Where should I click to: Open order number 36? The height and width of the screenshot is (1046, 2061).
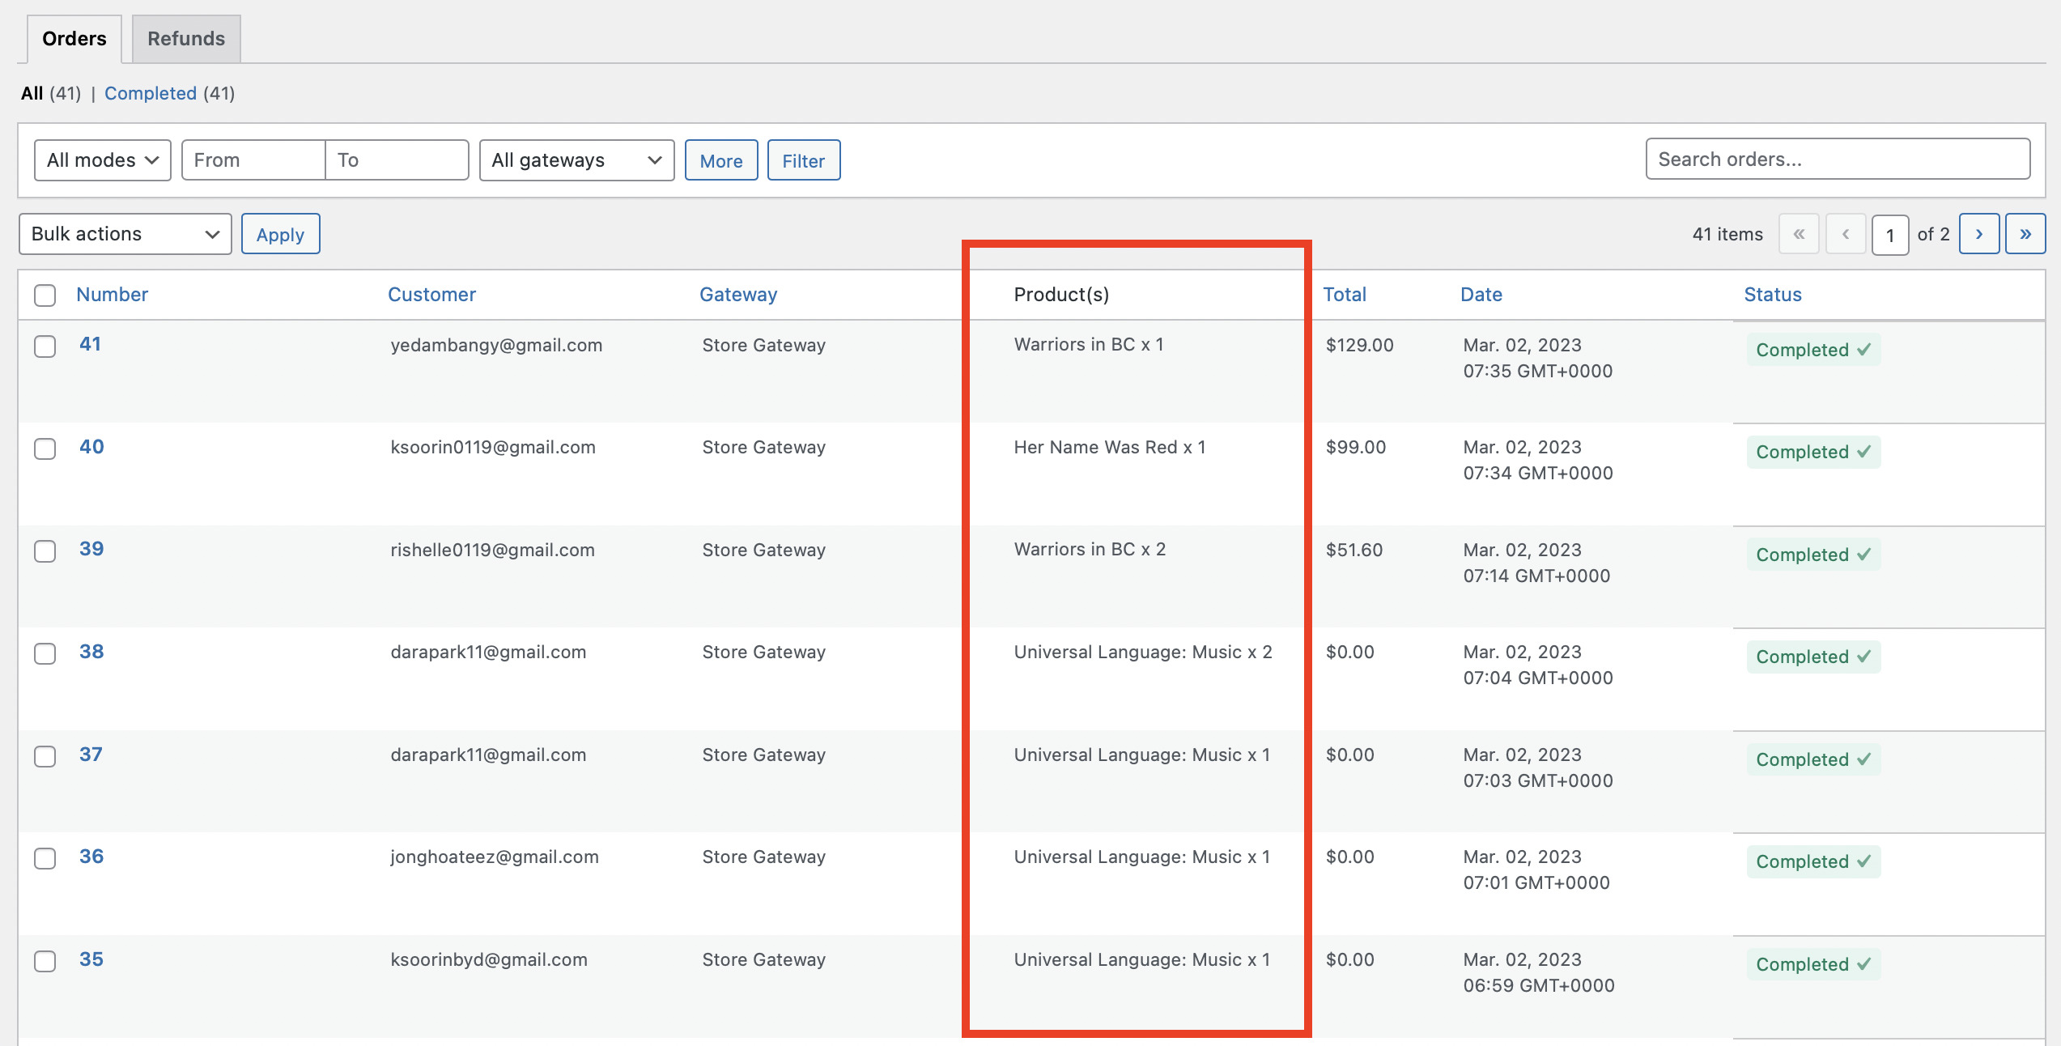pos(91,857)
